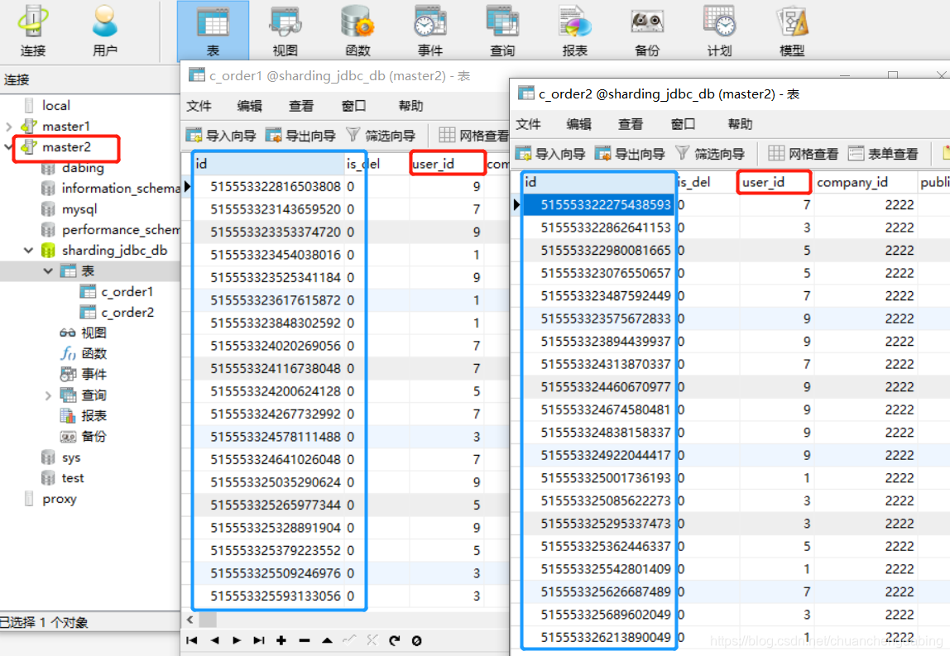Viewport: 950px width, 656px height.
Task: Select c_order1 table in tree
Action: click(x=127, y=292)
